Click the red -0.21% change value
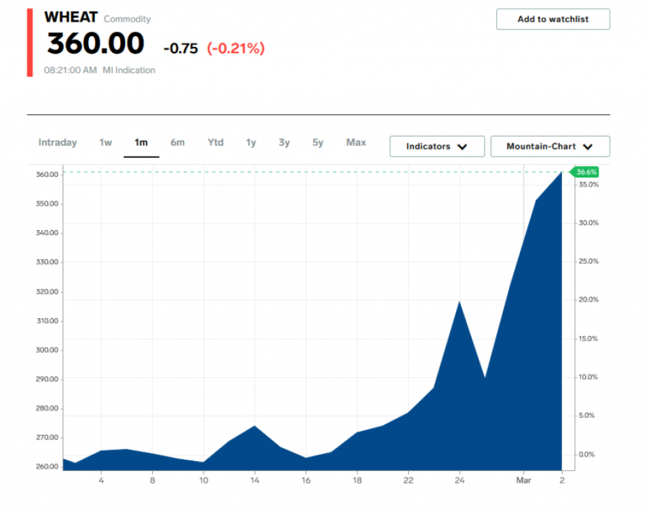This screenshot has width=650, height=513. coord(236,48)
